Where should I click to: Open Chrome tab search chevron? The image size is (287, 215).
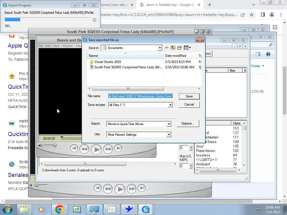click(254, 5)
